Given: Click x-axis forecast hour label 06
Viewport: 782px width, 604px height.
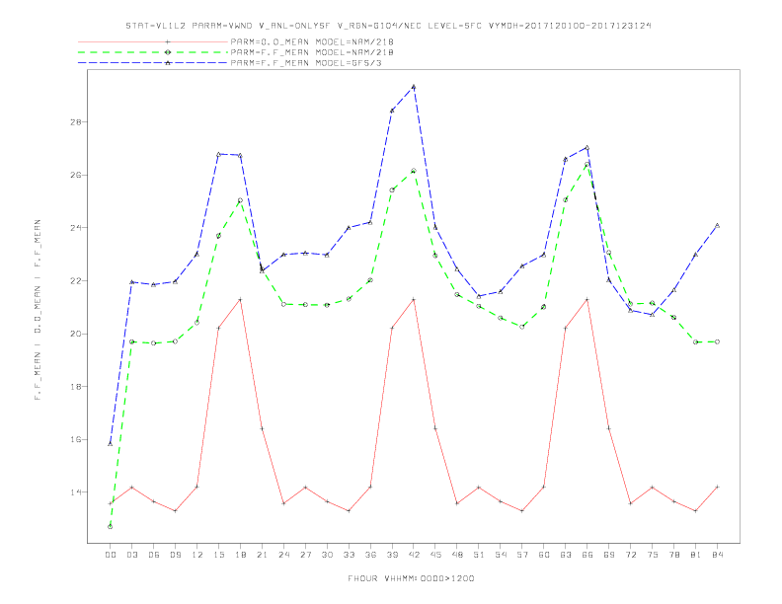Looking at the screenshot, I should (154, 555).
